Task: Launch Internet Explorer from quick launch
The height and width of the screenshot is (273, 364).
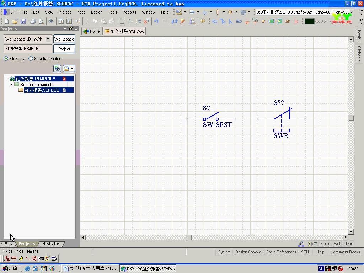Action: [x=27, y=268]
